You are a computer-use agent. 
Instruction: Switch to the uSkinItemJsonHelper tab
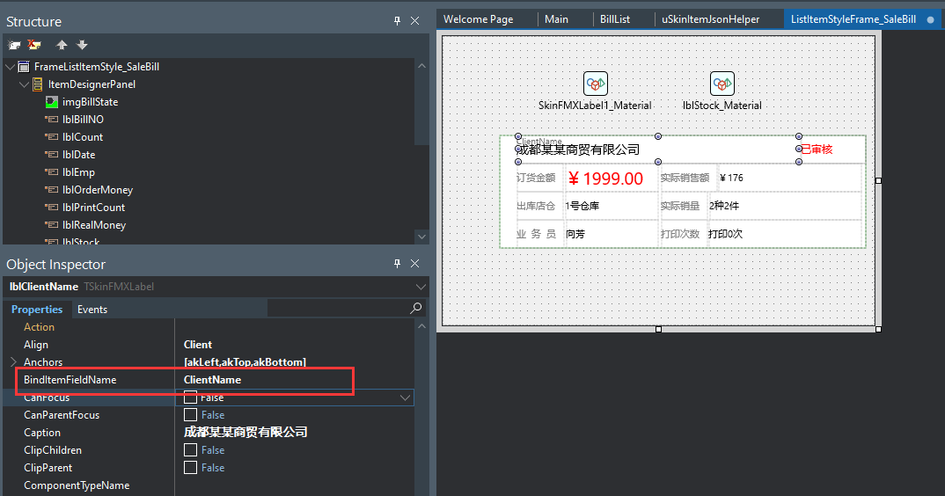(x=711, y=19)
